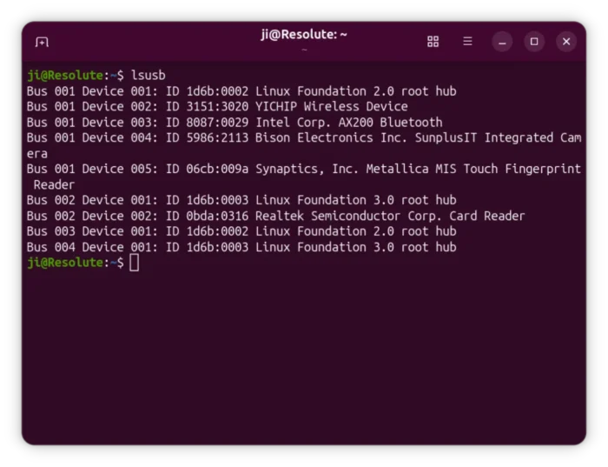Click the small subtitle tilde under title
This screenshot has width=608, height=467.
coord(304,50)
